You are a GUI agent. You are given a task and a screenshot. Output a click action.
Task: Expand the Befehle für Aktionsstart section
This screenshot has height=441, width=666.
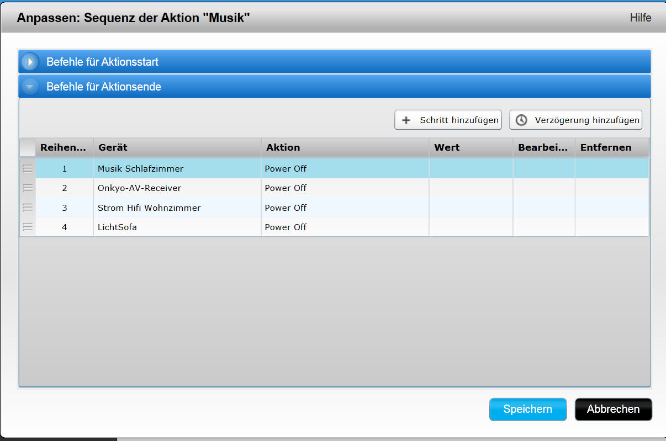click(30, 62)
